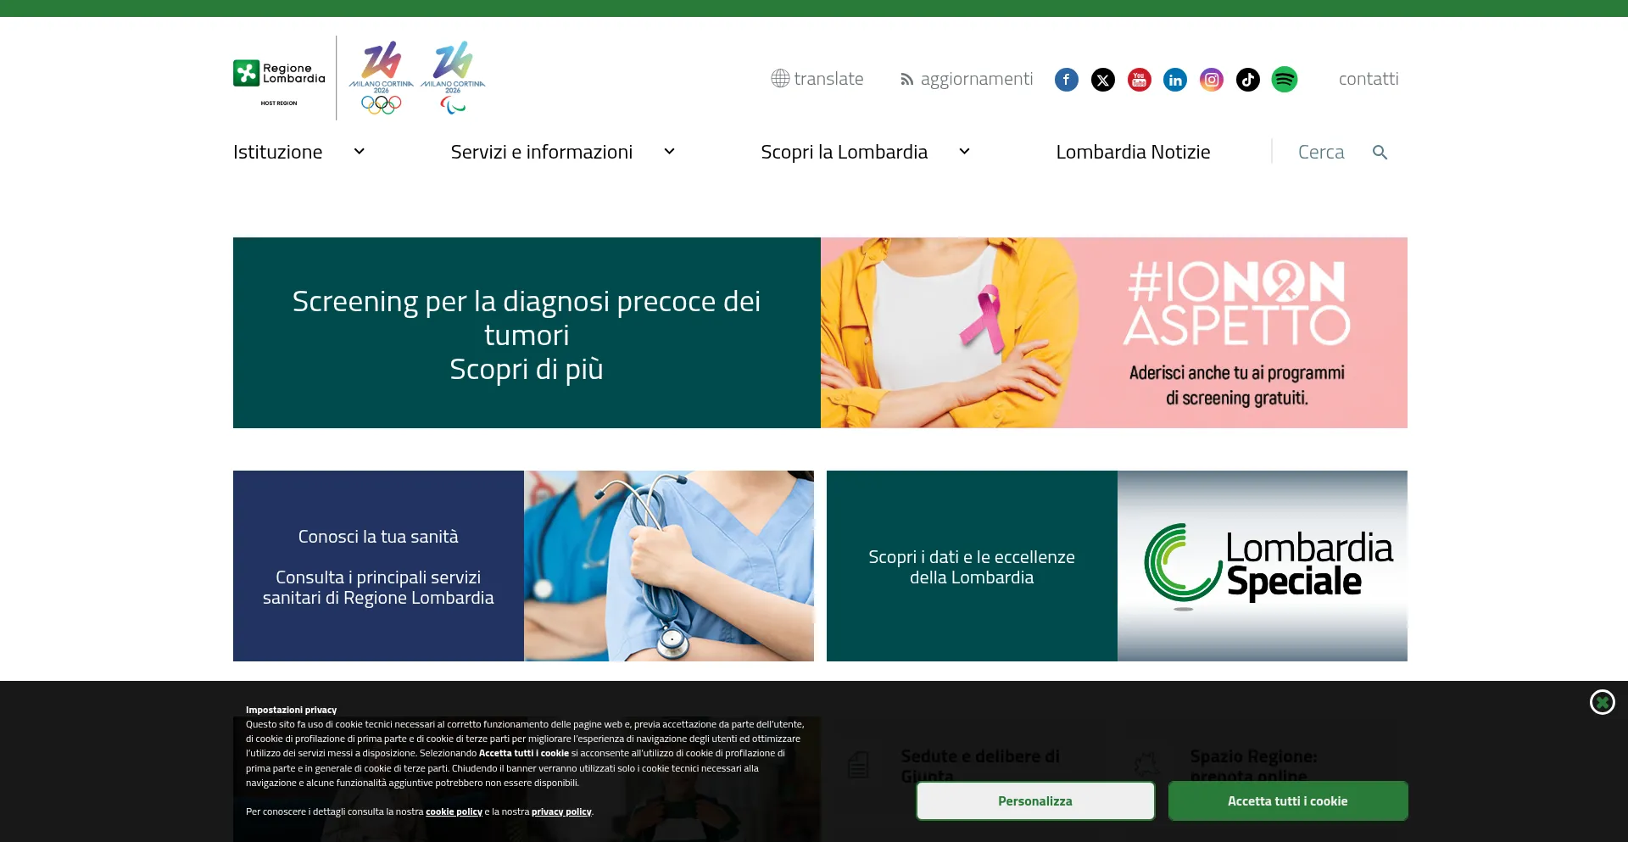Open the Instagram social icon
1628x842 pixels.
coord(1212,80)
